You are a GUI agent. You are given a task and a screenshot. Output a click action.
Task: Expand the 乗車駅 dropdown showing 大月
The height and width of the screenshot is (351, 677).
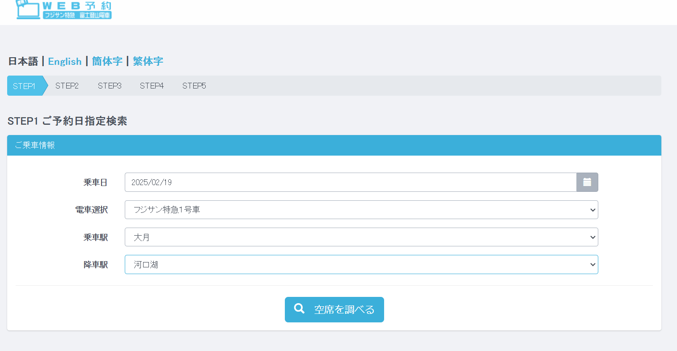361,237
